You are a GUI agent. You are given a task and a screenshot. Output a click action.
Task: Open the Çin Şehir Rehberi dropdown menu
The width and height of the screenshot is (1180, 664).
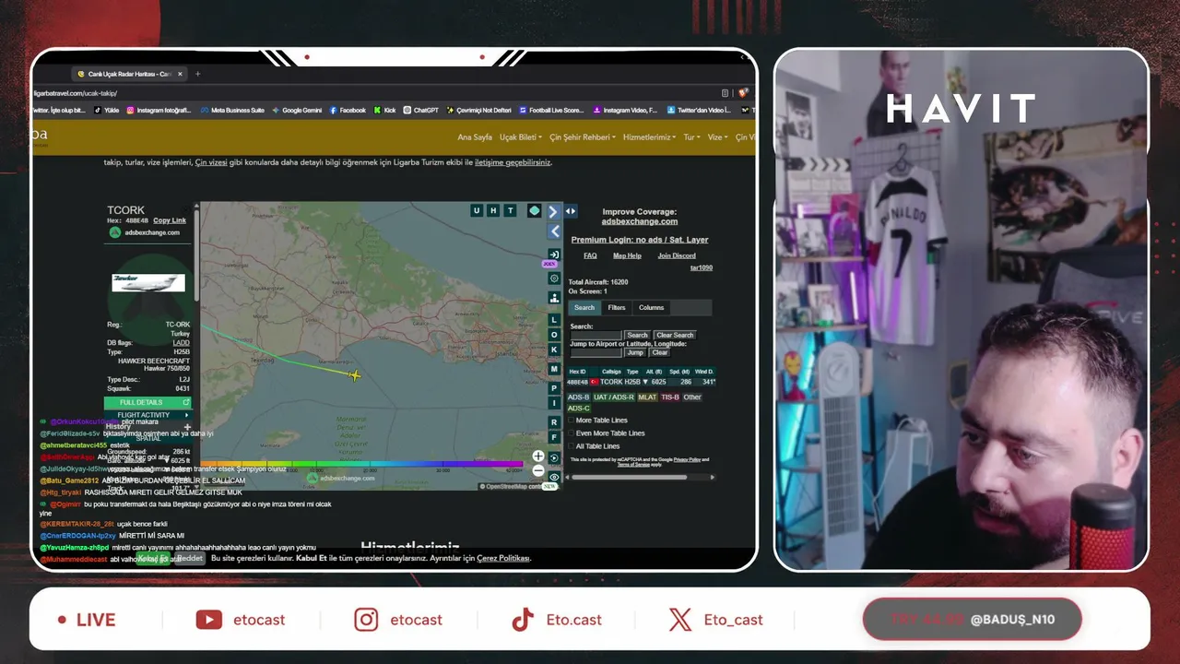583,137
